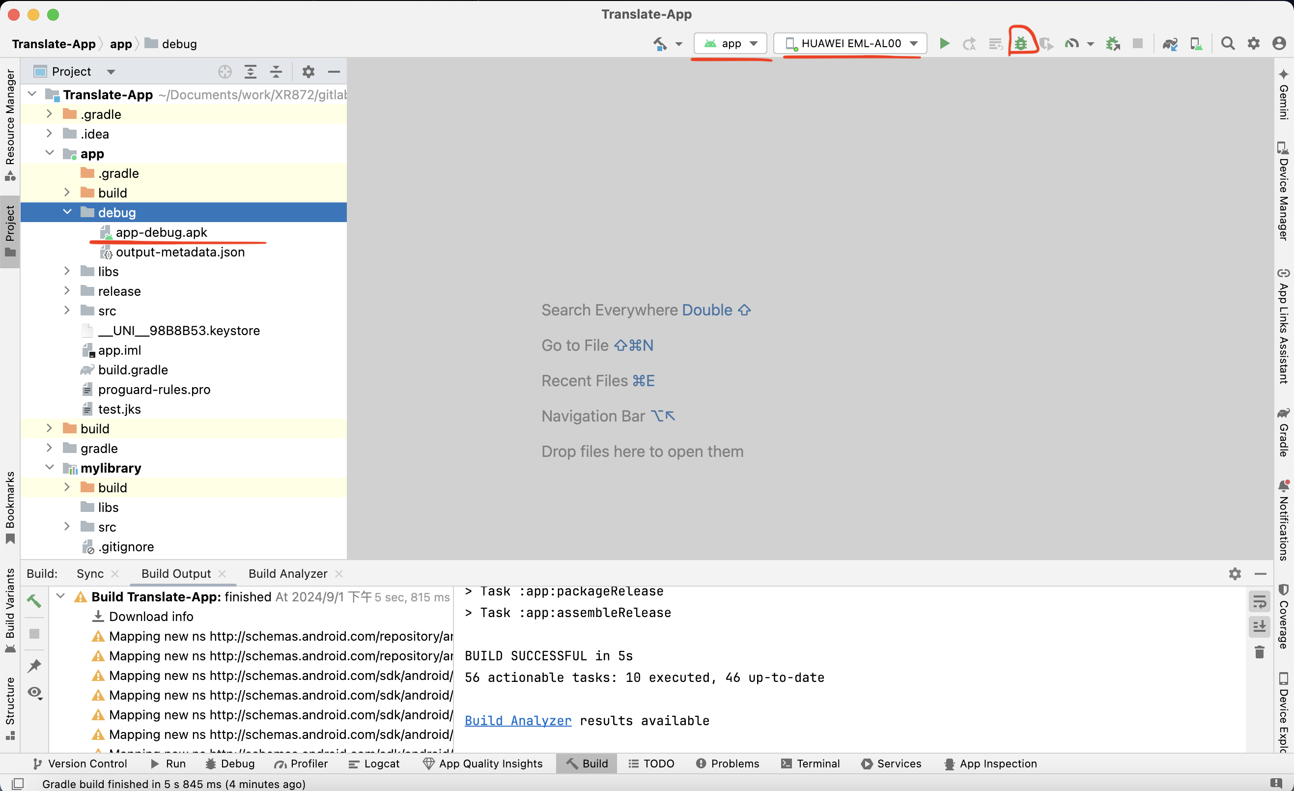Viewport: 1294px width, 791px height.
Task: Click Expand All in Project panel
Action: pos(251,71)
